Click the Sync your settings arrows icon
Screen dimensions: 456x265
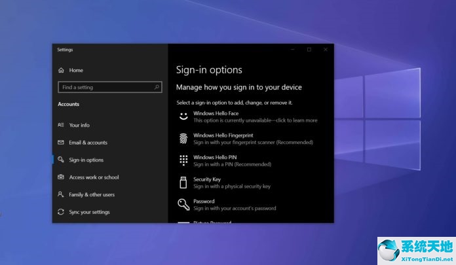pos(61,212)
